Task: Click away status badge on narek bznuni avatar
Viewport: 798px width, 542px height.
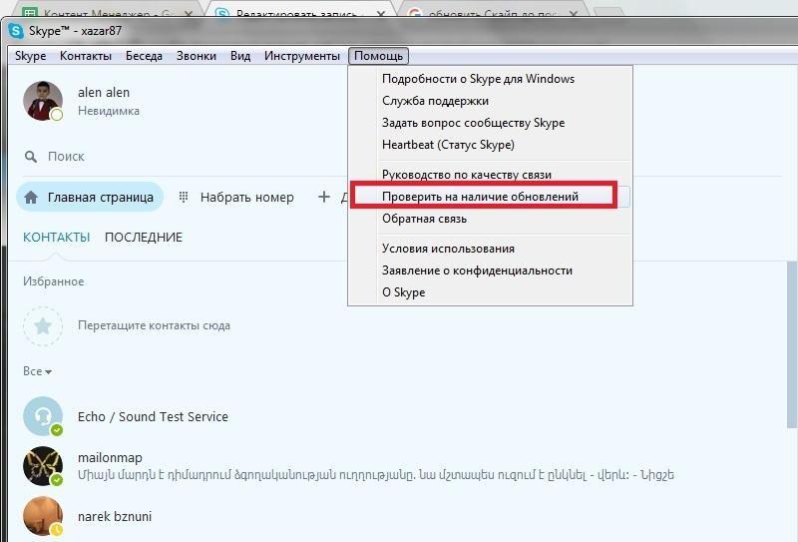Action: tap(57, 530)
